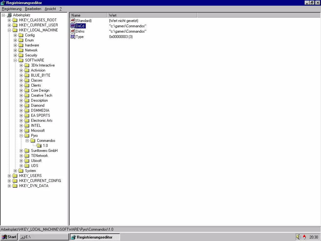Click the value 0x00000003 (3)
The height and width of the screenshot is (241, 321).
coord(121,37)
